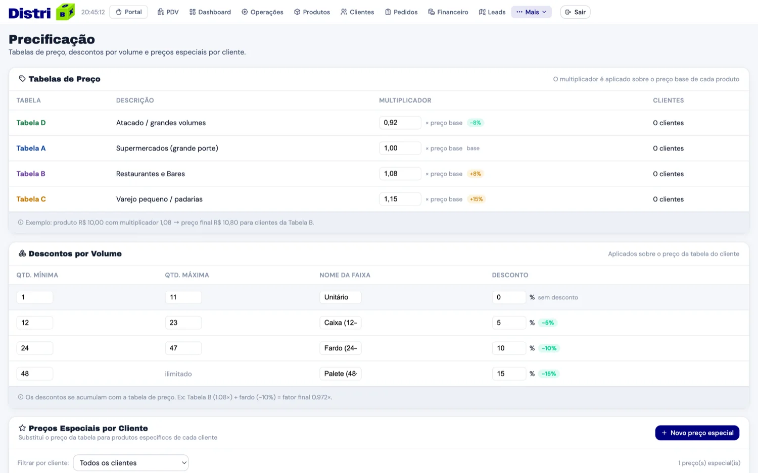
Task: Click Novo preço especial button
Action: tap(697, 433)
